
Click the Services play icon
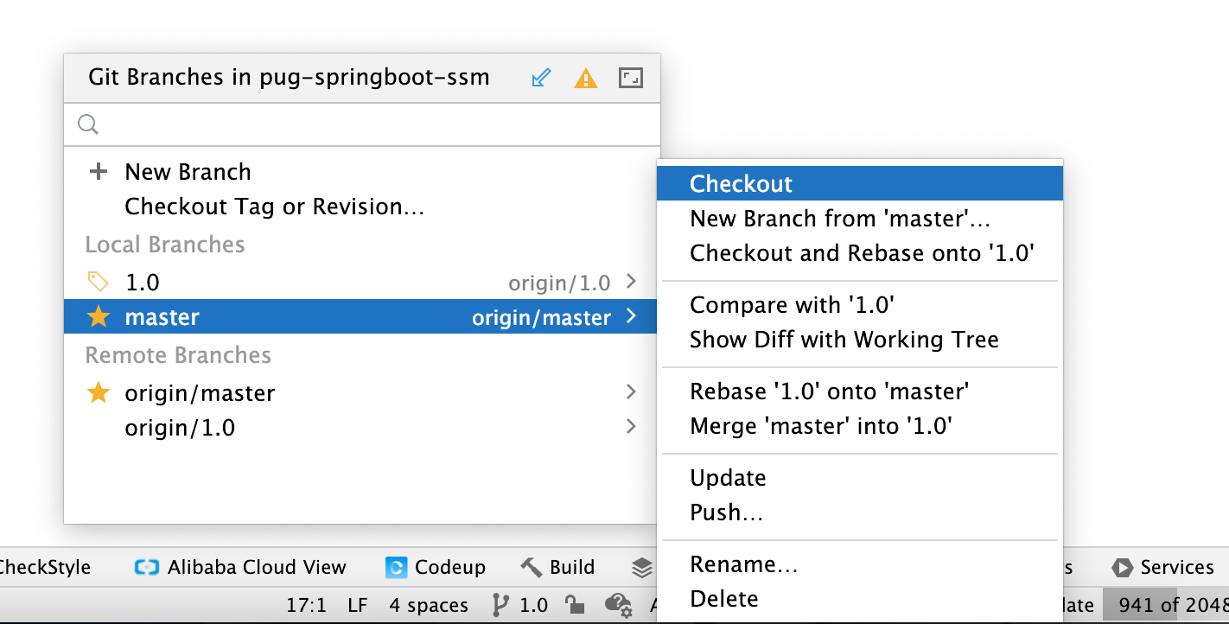coord(1122,568)
